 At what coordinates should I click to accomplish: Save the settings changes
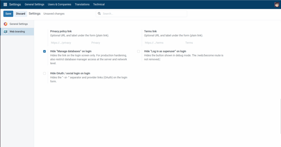tap(8, 14)
